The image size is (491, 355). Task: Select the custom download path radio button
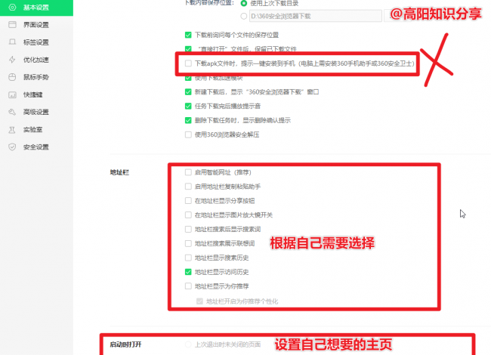point(244,16)
